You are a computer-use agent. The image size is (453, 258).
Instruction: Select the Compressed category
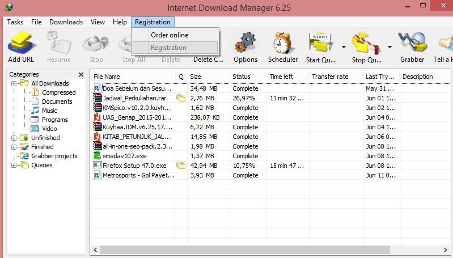pos(58,92)
